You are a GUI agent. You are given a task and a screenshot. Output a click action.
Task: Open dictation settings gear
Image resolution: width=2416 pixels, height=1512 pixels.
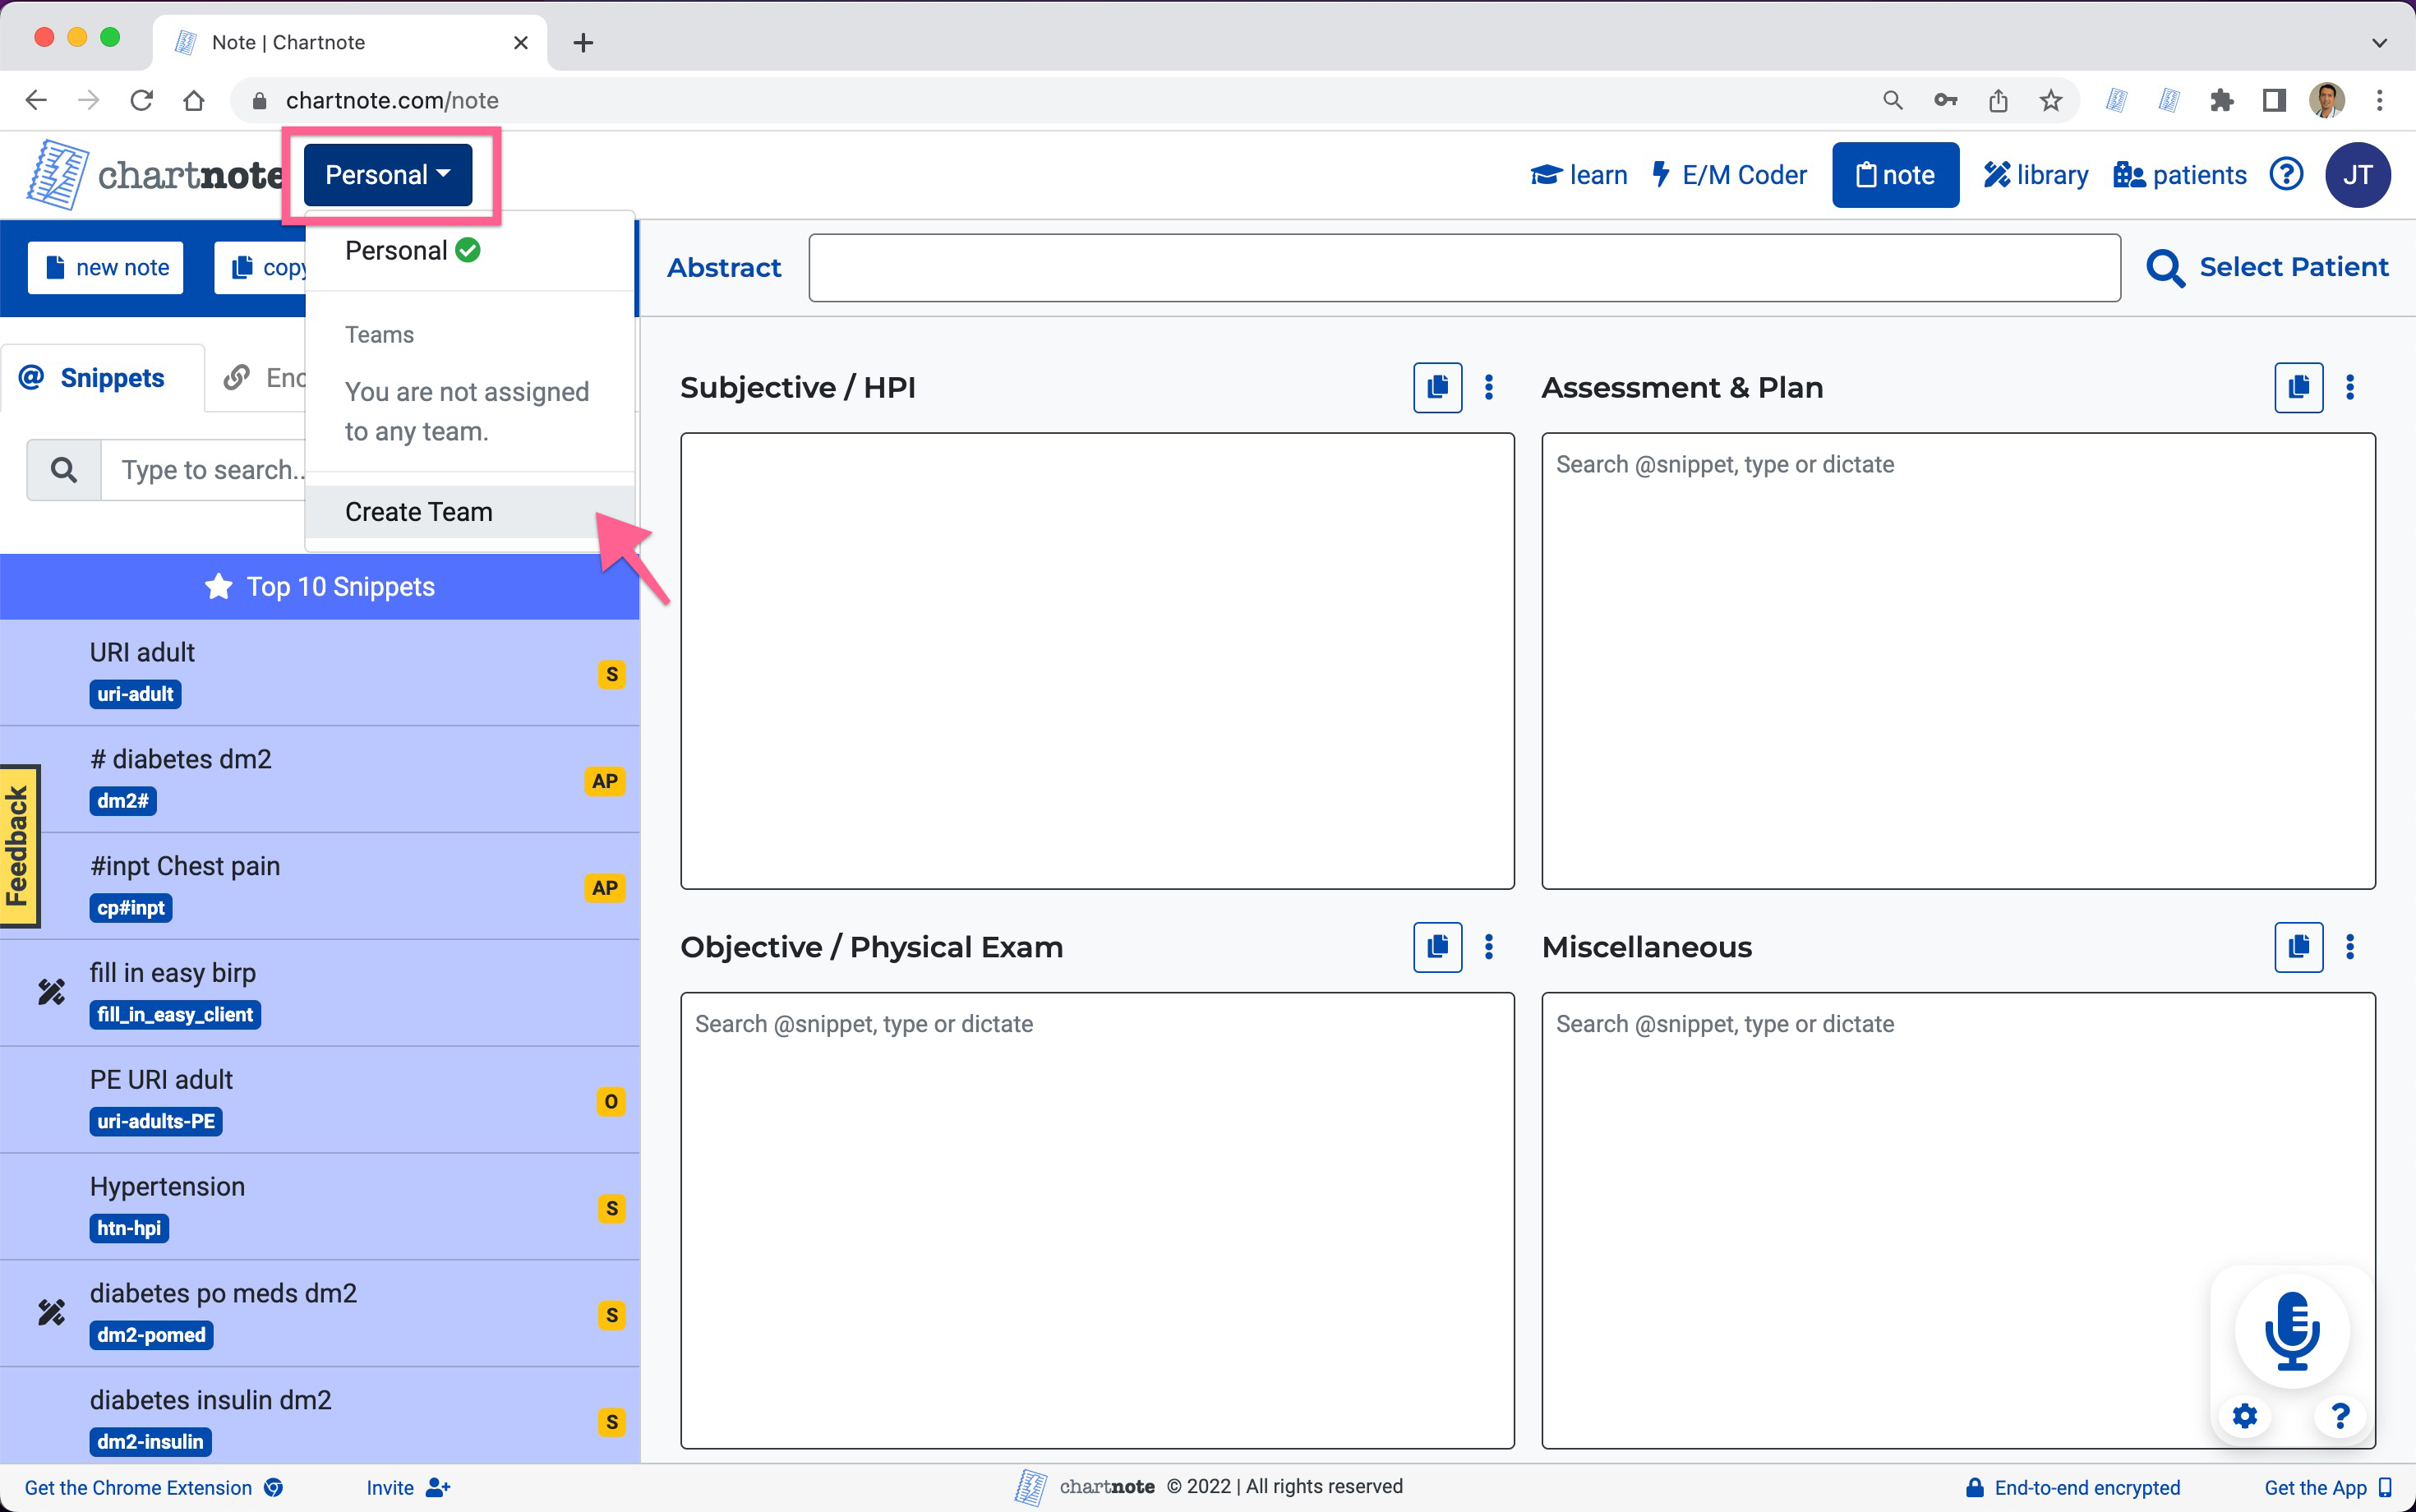[2245, 1416]
